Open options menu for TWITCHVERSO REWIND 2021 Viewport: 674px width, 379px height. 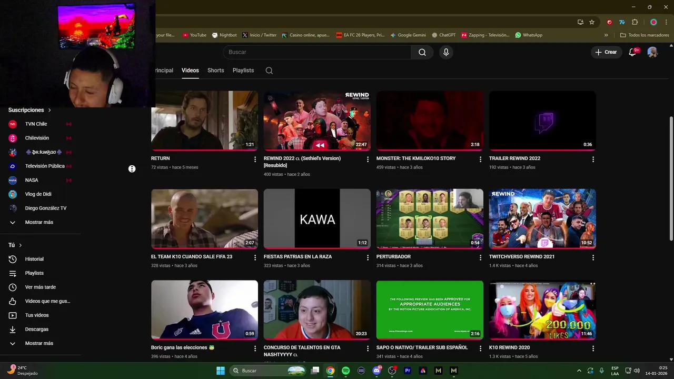(x=593, y=257)
